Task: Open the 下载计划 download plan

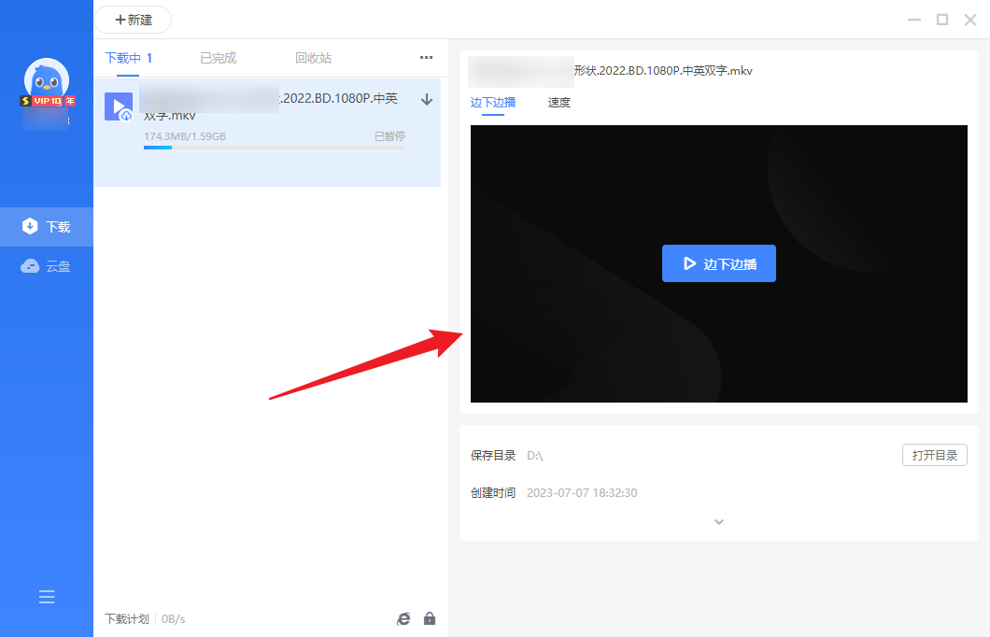Action: point(126,618)
